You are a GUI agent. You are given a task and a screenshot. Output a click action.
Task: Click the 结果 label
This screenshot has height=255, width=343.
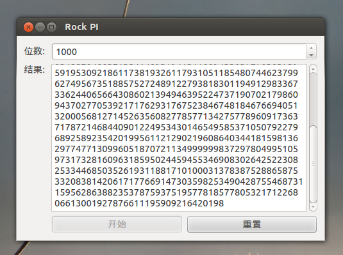tap(35, 70)
